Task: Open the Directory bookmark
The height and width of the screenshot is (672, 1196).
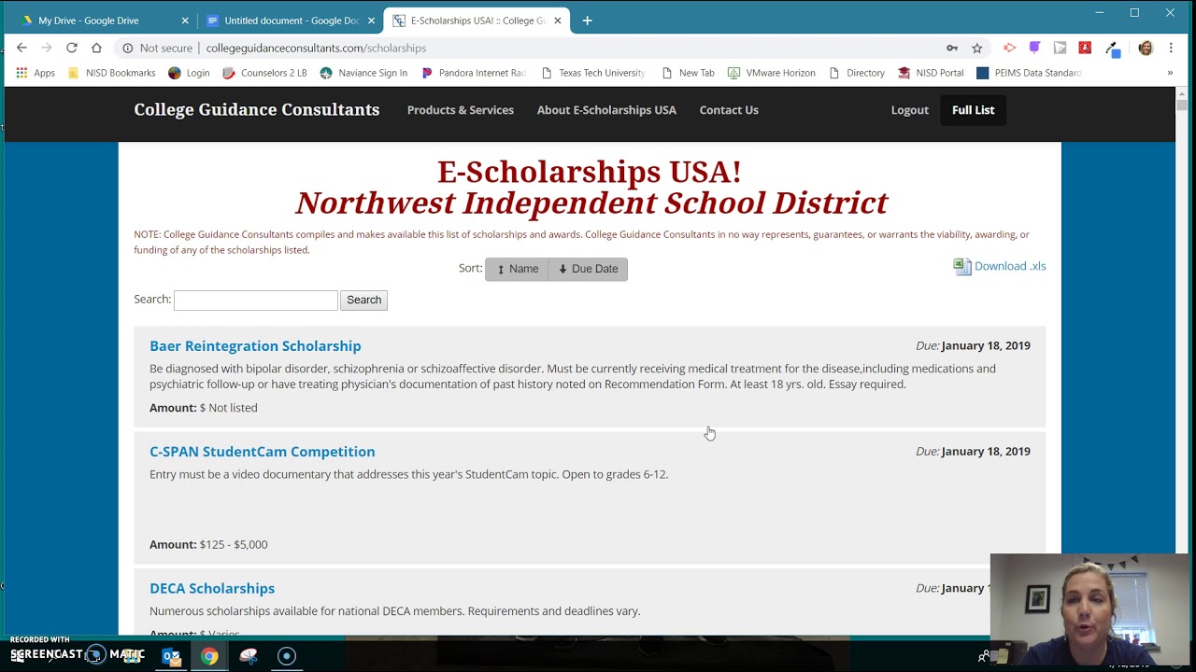Action: click(857, 73)
